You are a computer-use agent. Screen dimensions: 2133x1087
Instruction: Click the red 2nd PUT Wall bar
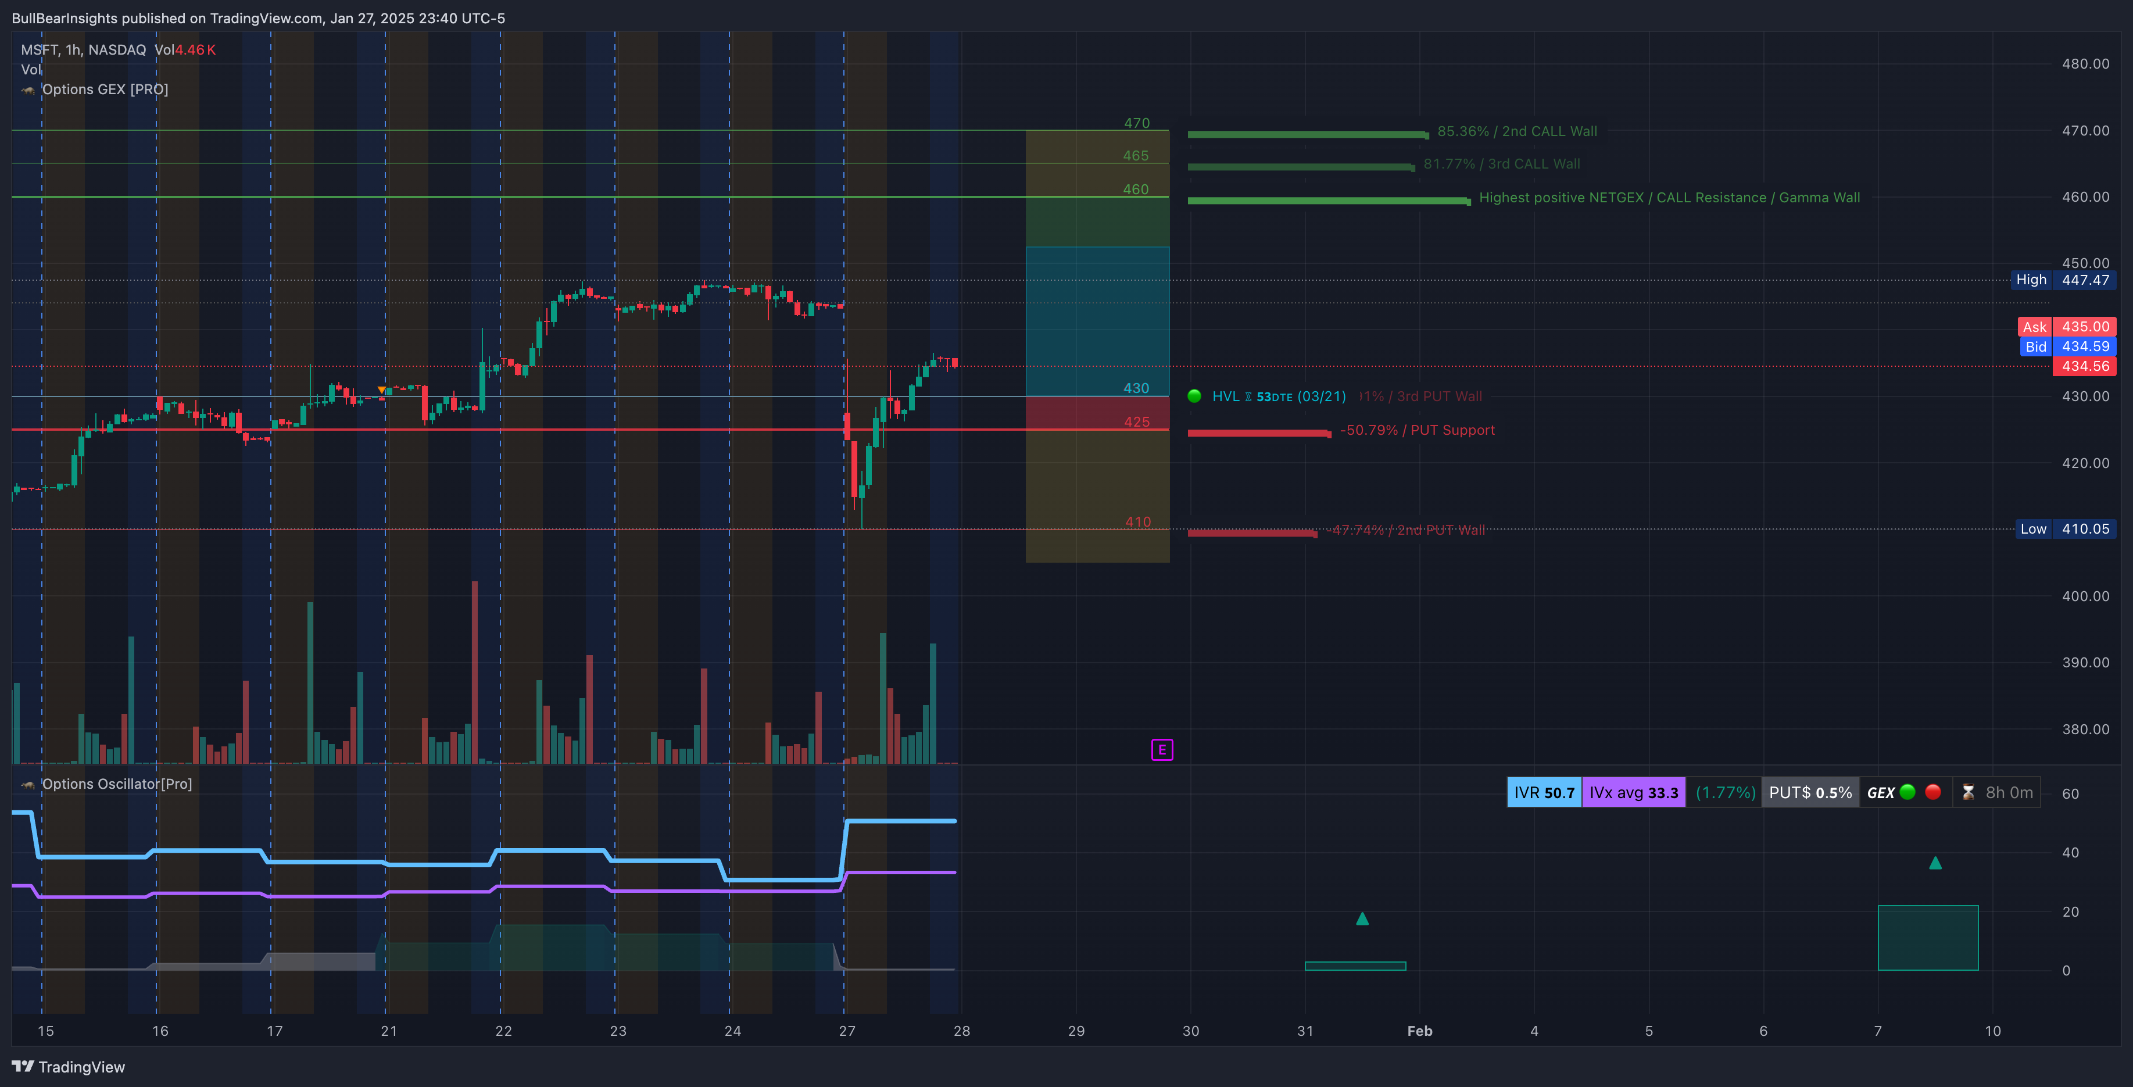pyautogui.click(x=1252, y=533)
